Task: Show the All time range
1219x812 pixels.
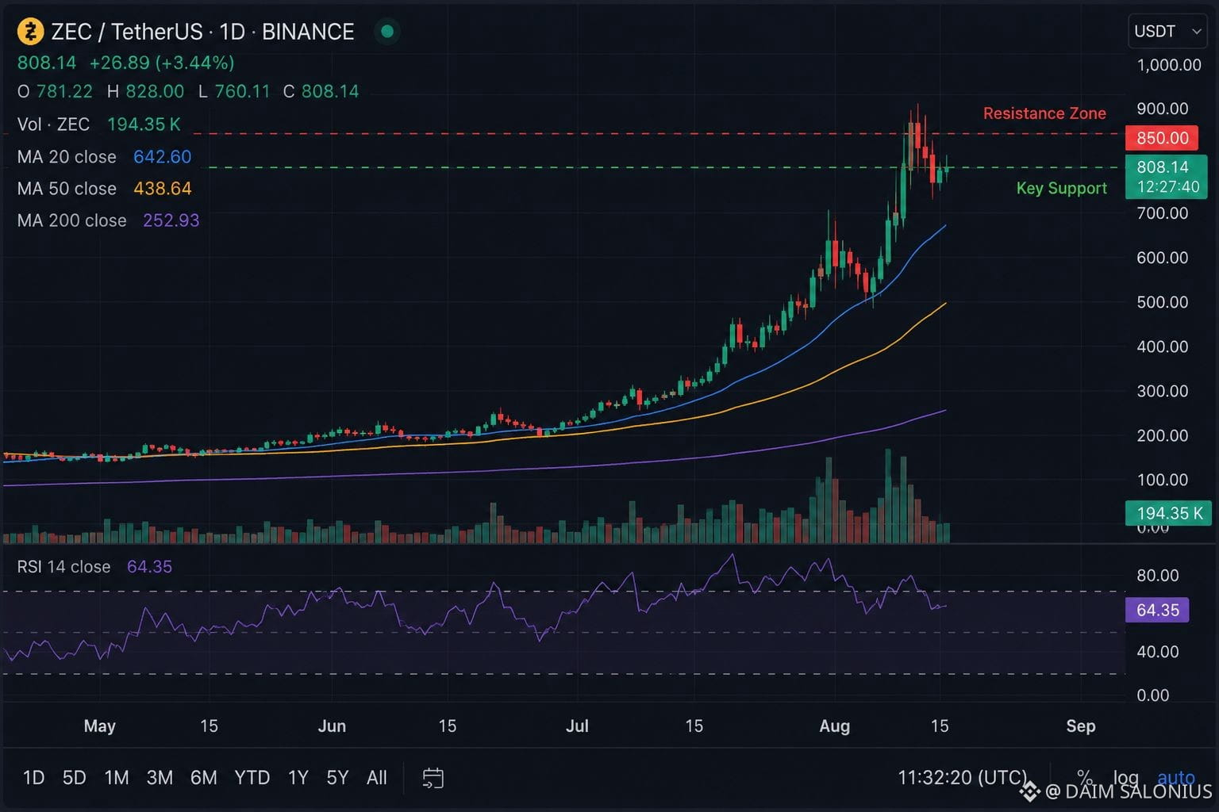Action: [377, 778]
